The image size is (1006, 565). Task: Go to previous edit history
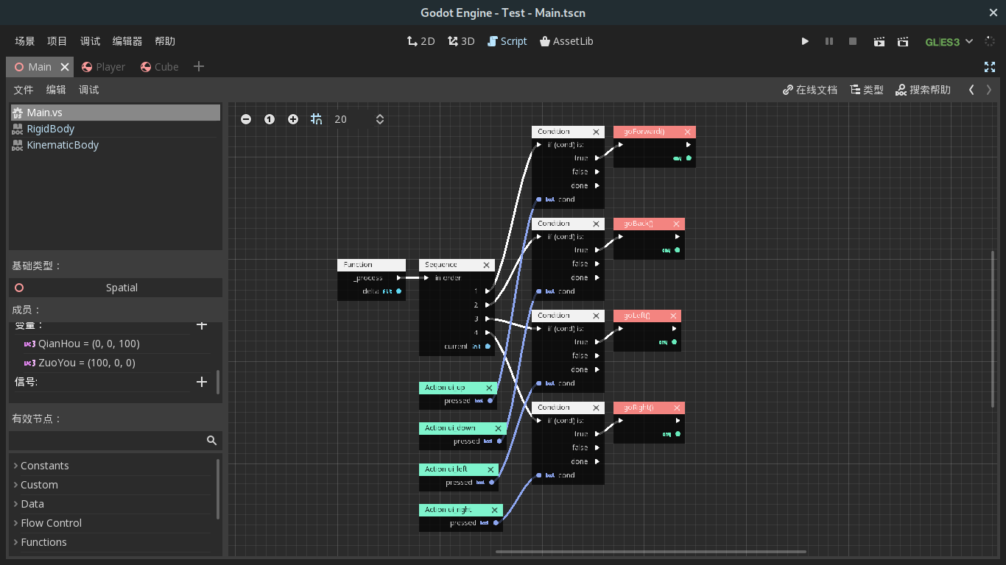[x=971, y=90]
